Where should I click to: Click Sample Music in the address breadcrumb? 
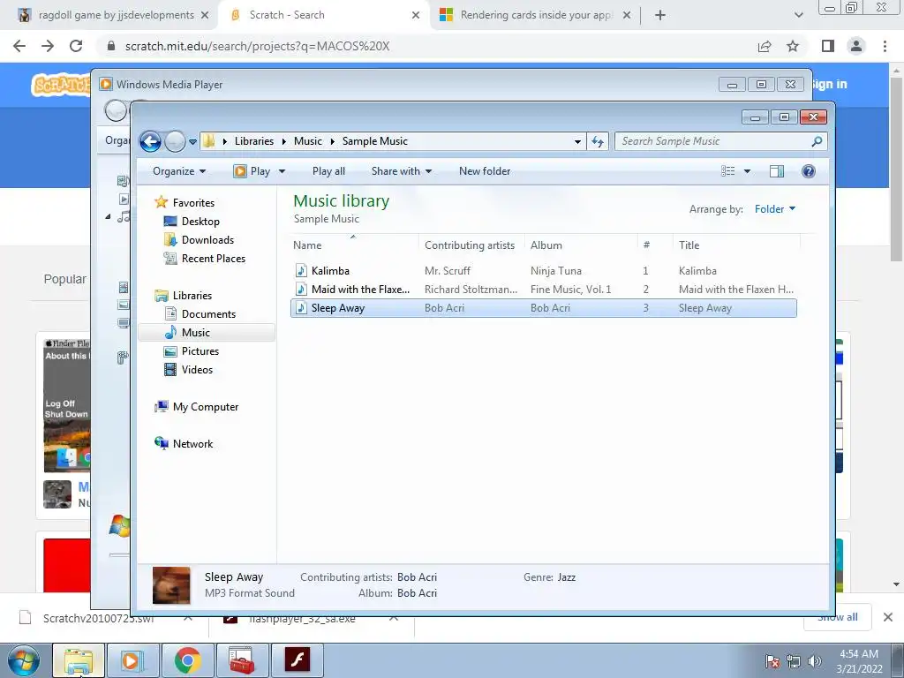tap(374, 141)
